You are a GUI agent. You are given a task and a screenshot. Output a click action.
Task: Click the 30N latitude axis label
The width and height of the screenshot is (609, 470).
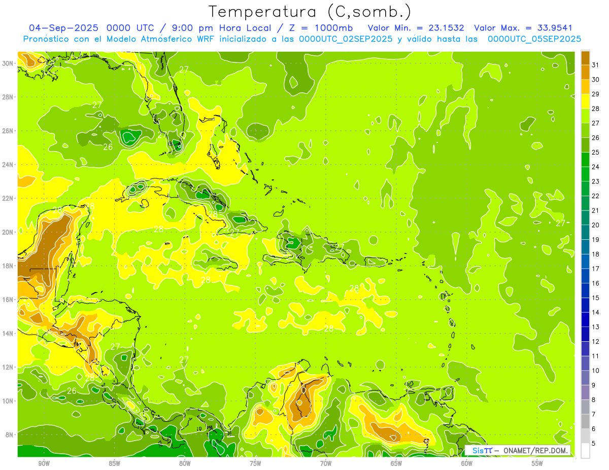tap(8, 63)
